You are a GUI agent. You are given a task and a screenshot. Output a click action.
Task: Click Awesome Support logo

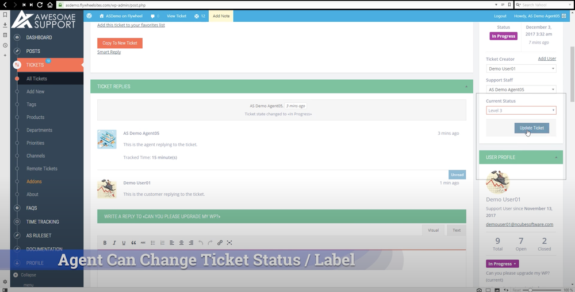click(x=44, y=20)
